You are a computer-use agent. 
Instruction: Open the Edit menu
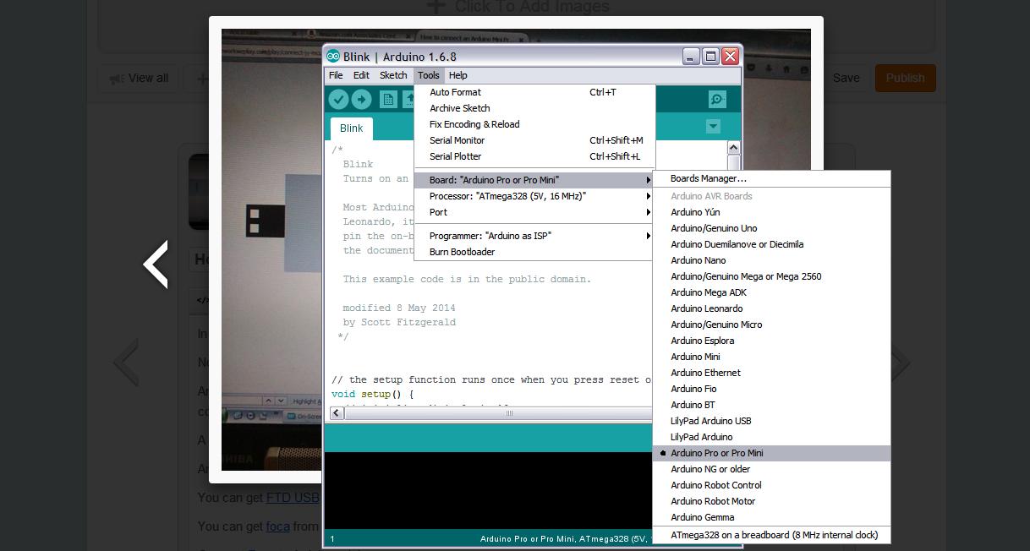pos(361,75)
